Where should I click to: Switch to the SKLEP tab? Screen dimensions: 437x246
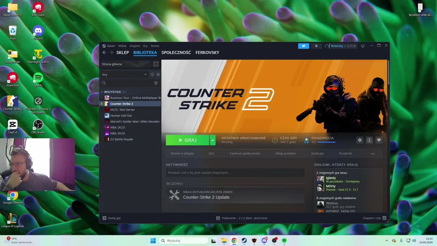[123, 53]
